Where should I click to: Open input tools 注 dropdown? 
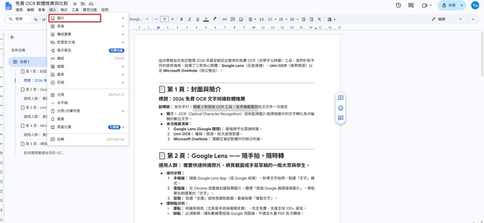click(331, 19)
